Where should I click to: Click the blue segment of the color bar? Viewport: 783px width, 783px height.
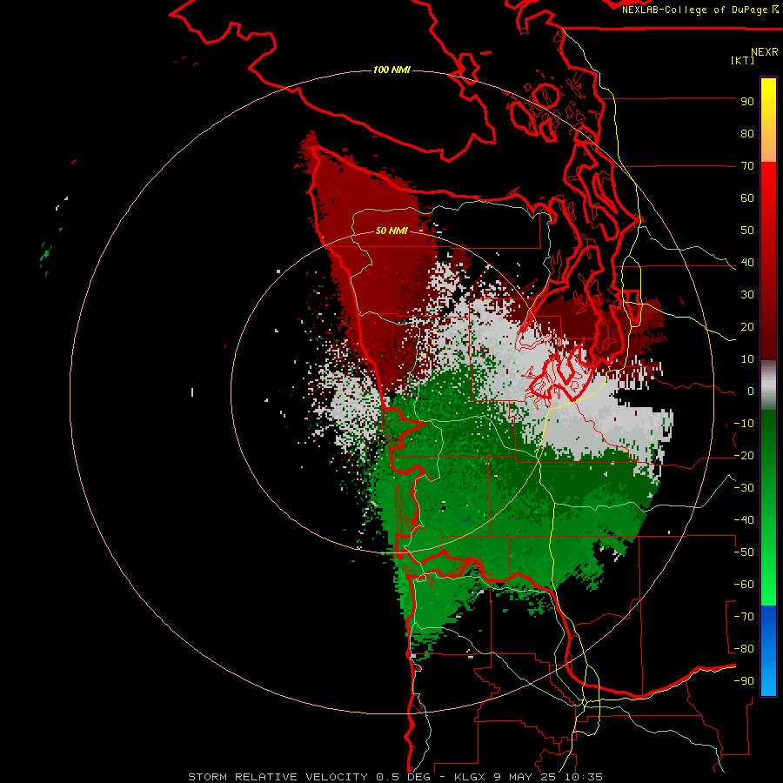768,650
